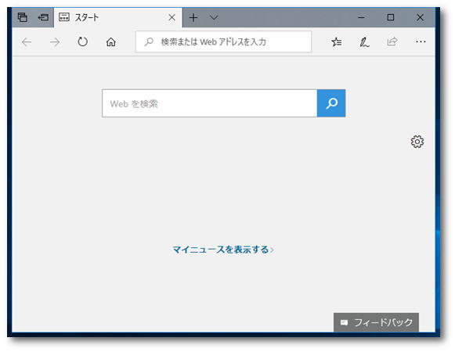Close the スタート tab
Screen dimensions: 455x352
tap(172, 17)
